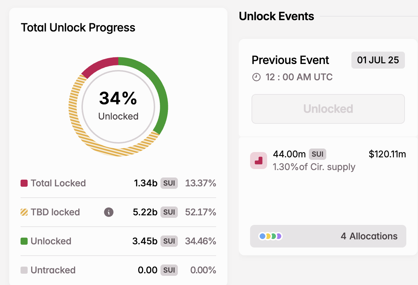Click the Previous Event heading
This screenshot has width=418, height=285.
(x=290, y=60)
